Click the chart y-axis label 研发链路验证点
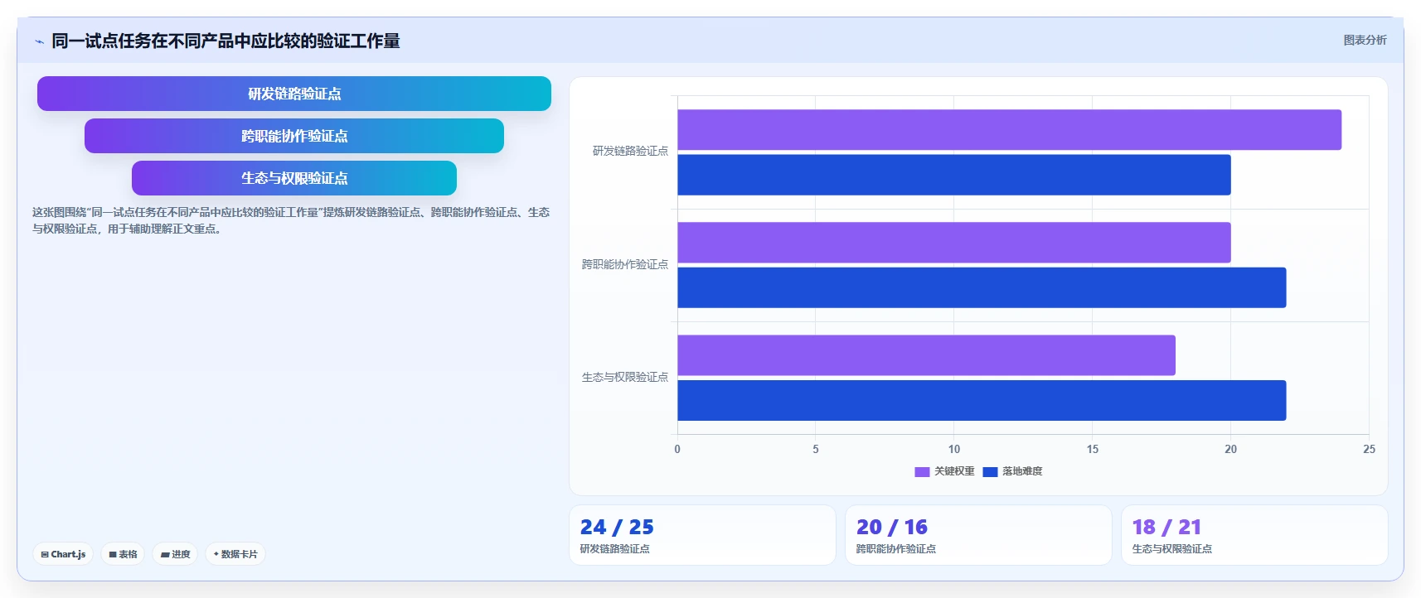This screenshot has height=598, width=1421. [x=630, y=151]
